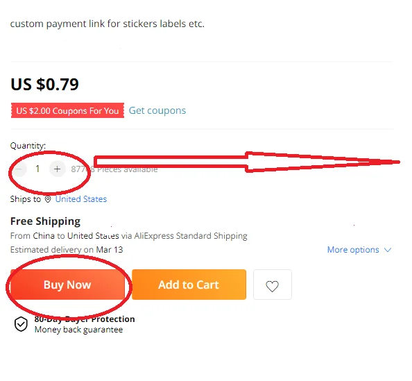Click the product title about custom payment link

tap(108, 24)
